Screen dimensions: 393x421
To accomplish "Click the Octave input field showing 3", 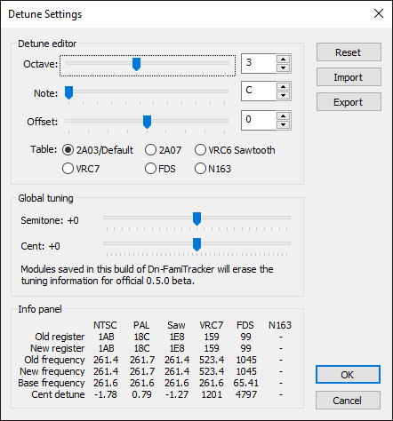I will 259,63.
